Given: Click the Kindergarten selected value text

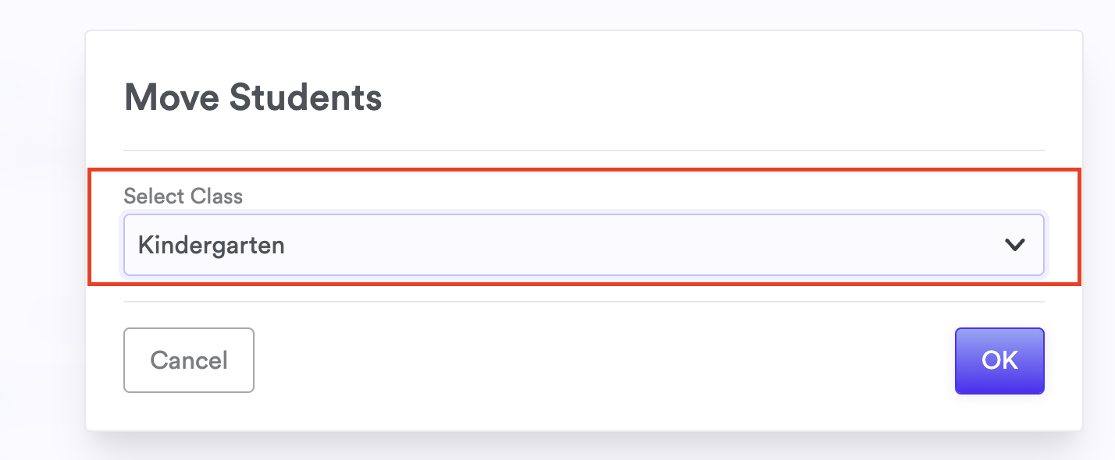Looking at the screenshot, I should click(211, 245).
